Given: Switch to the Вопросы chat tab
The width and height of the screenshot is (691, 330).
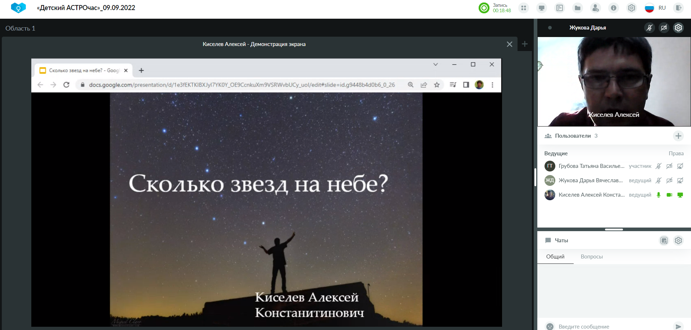Looking at the screenshot, I should click(592, 257).
